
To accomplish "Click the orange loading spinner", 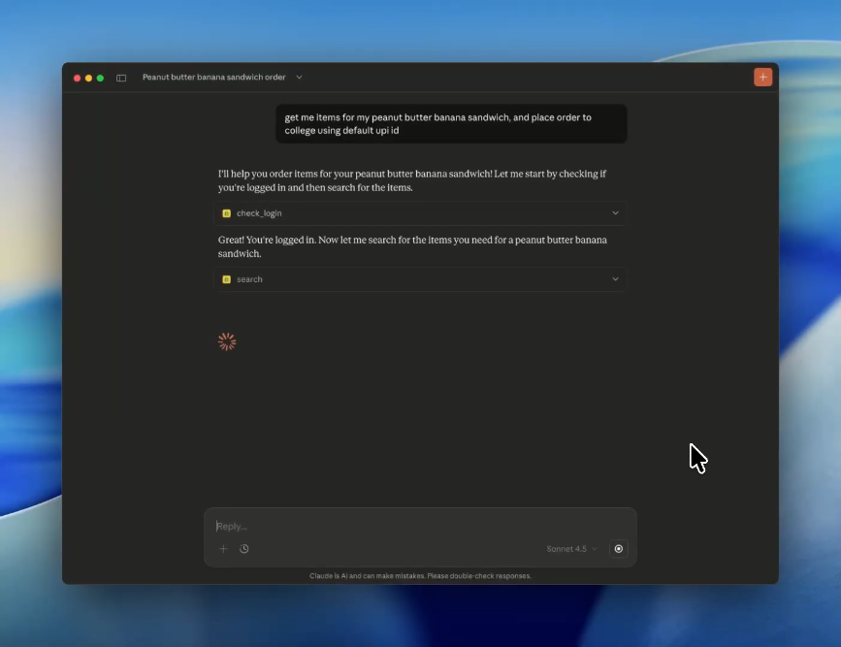I will pos(227,341).
